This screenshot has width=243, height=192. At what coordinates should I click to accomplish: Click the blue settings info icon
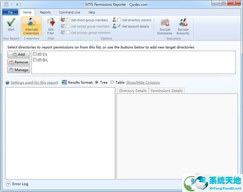pyautogui.click(x=7, y=82)
